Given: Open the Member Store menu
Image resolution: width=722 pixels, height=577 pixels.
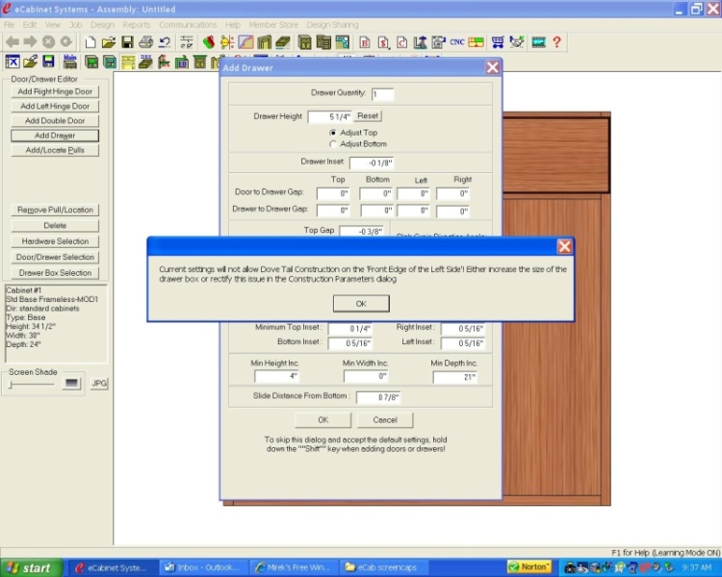Looking at the screenshot, I should click(271, 24).
